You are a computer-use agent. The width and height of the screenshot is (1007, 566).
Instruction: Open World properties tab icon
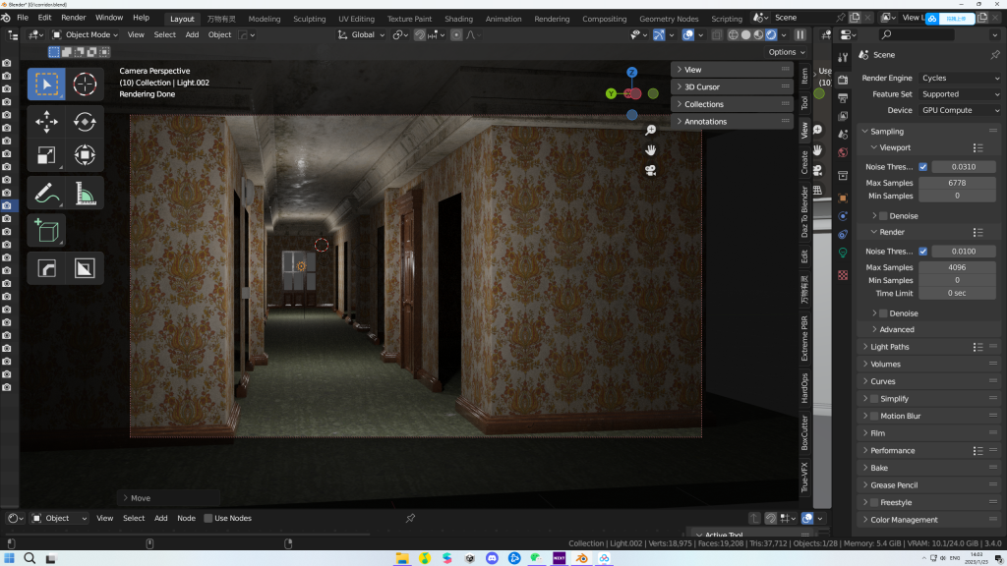point(843,152)
